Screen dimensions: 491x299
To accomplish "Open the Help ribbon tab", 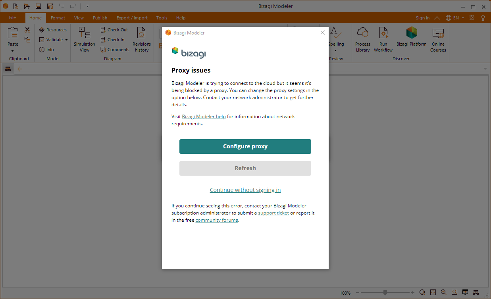I will [181, 18].
